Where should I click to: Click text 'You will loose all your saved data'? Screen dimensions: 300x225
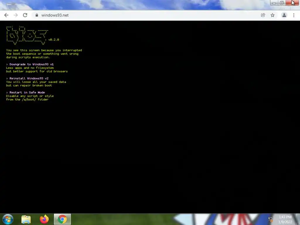pyautogui.click(x=36, y=82)
